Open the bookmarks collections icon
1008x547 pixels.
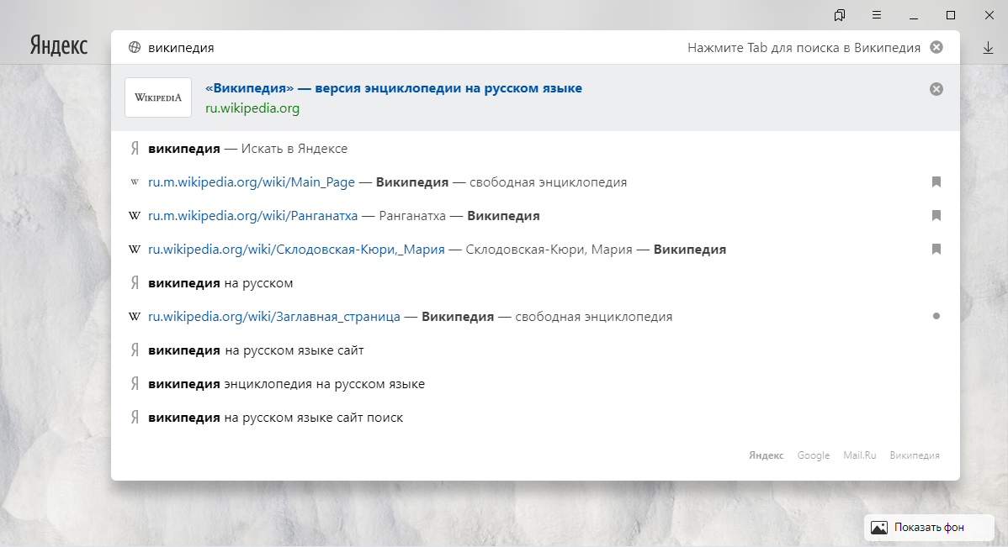coord(840,15)
